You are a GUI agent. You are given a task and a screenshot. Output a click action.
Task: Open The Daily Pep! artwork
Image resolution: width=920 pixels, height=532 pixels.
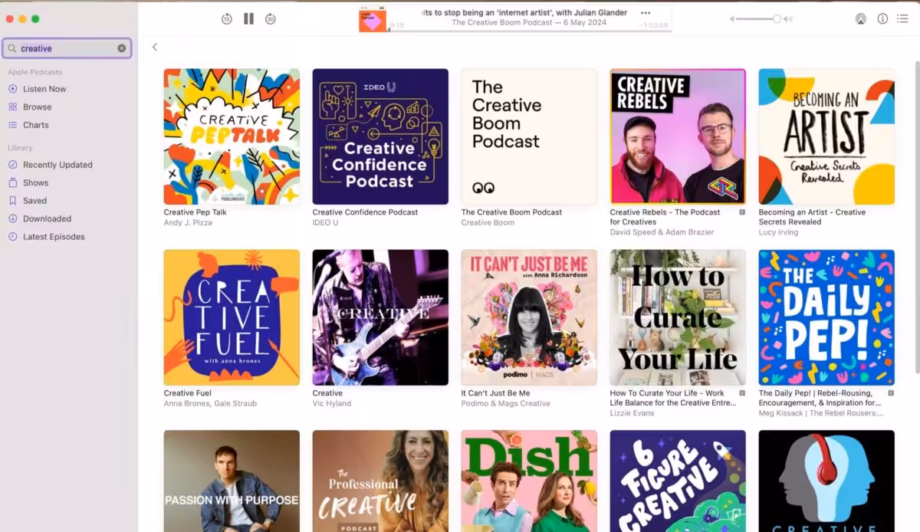point(826,317)
